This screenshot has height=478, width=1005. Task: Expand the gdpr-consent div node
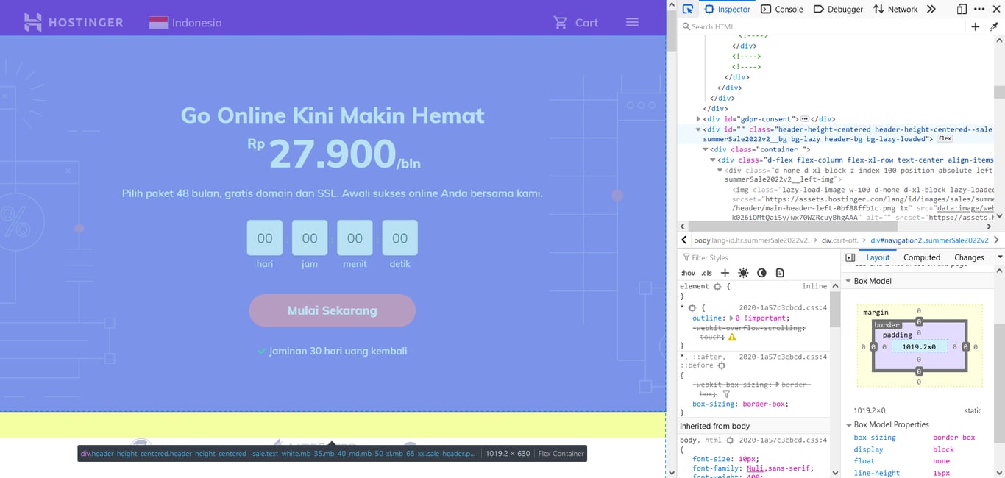point(698,118)
